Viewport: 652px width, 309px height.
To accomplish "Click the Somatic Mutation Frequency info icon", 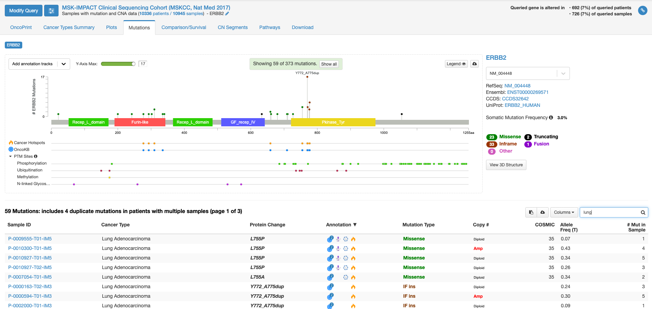I will pos(551,117).
